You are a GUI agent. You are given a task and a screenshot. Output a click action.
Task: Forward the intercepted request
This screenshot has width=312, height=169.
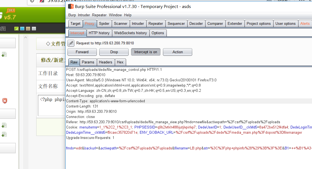[82, 52]
